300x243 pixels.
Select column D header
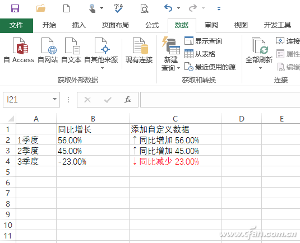242,119
